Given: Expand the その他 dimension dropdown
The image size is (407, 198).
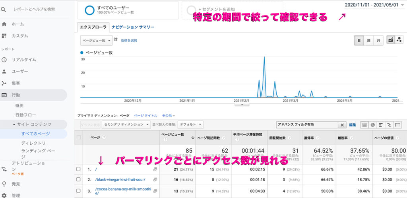Looking at the screenshot, I should click(x=169, y=115).
